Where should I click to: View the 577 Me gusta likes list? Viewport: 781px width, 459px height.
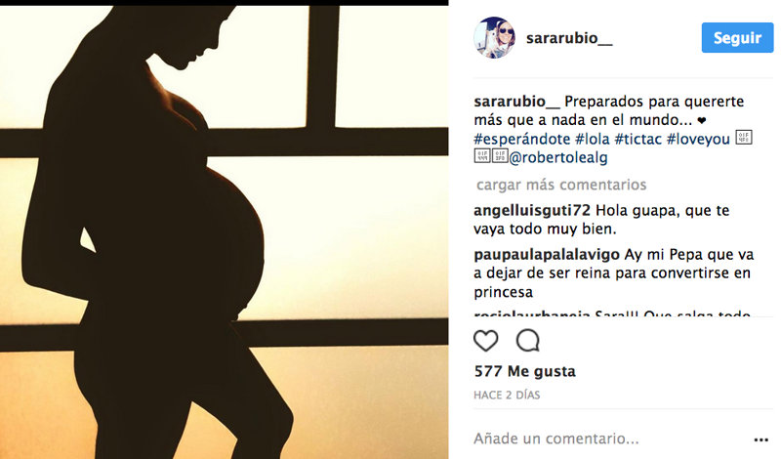click(x=525, y=371)
